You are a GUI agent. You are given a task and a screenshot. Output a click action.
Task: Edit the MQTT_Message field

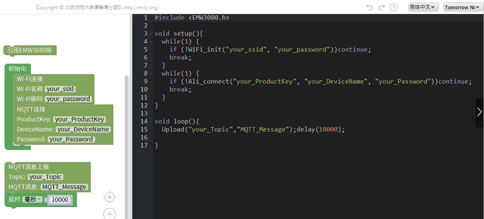(64, 187)
